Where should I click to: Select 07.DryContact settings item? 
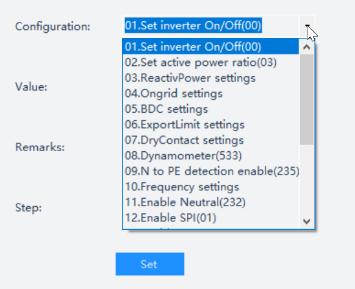210,140
